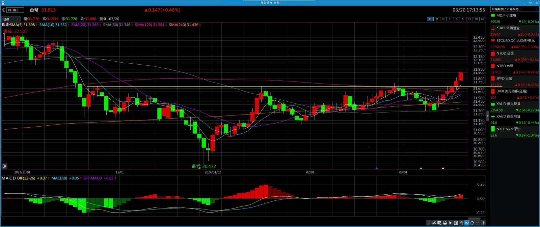Select BTCUSD.DC 比特幣/美元 in the watchlist
This screenshot has height=227, width=540.
(515, 44)
